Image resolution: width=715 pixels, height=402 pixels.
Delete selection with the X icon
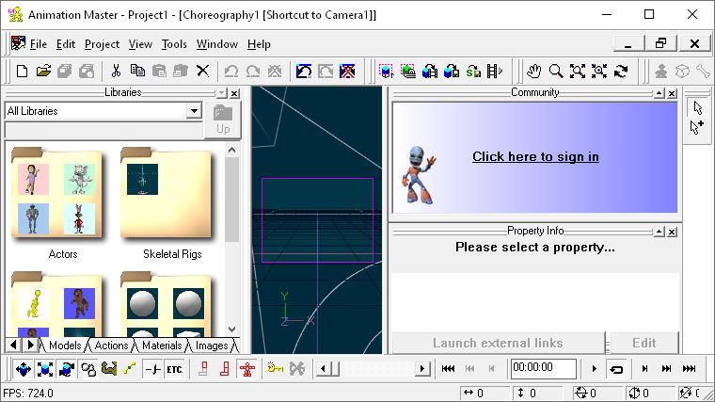(x=202, y=72)
